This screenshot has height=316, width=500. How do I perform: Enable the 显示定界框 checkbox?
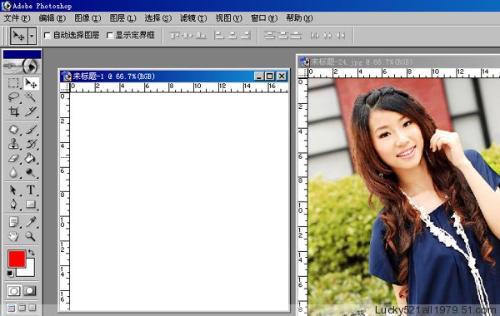tap(110, 35)
